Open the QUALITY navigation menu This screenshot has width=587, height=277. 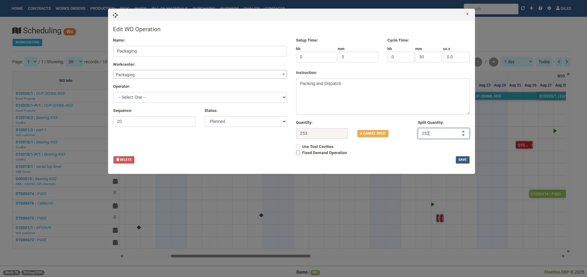(251, 8)
